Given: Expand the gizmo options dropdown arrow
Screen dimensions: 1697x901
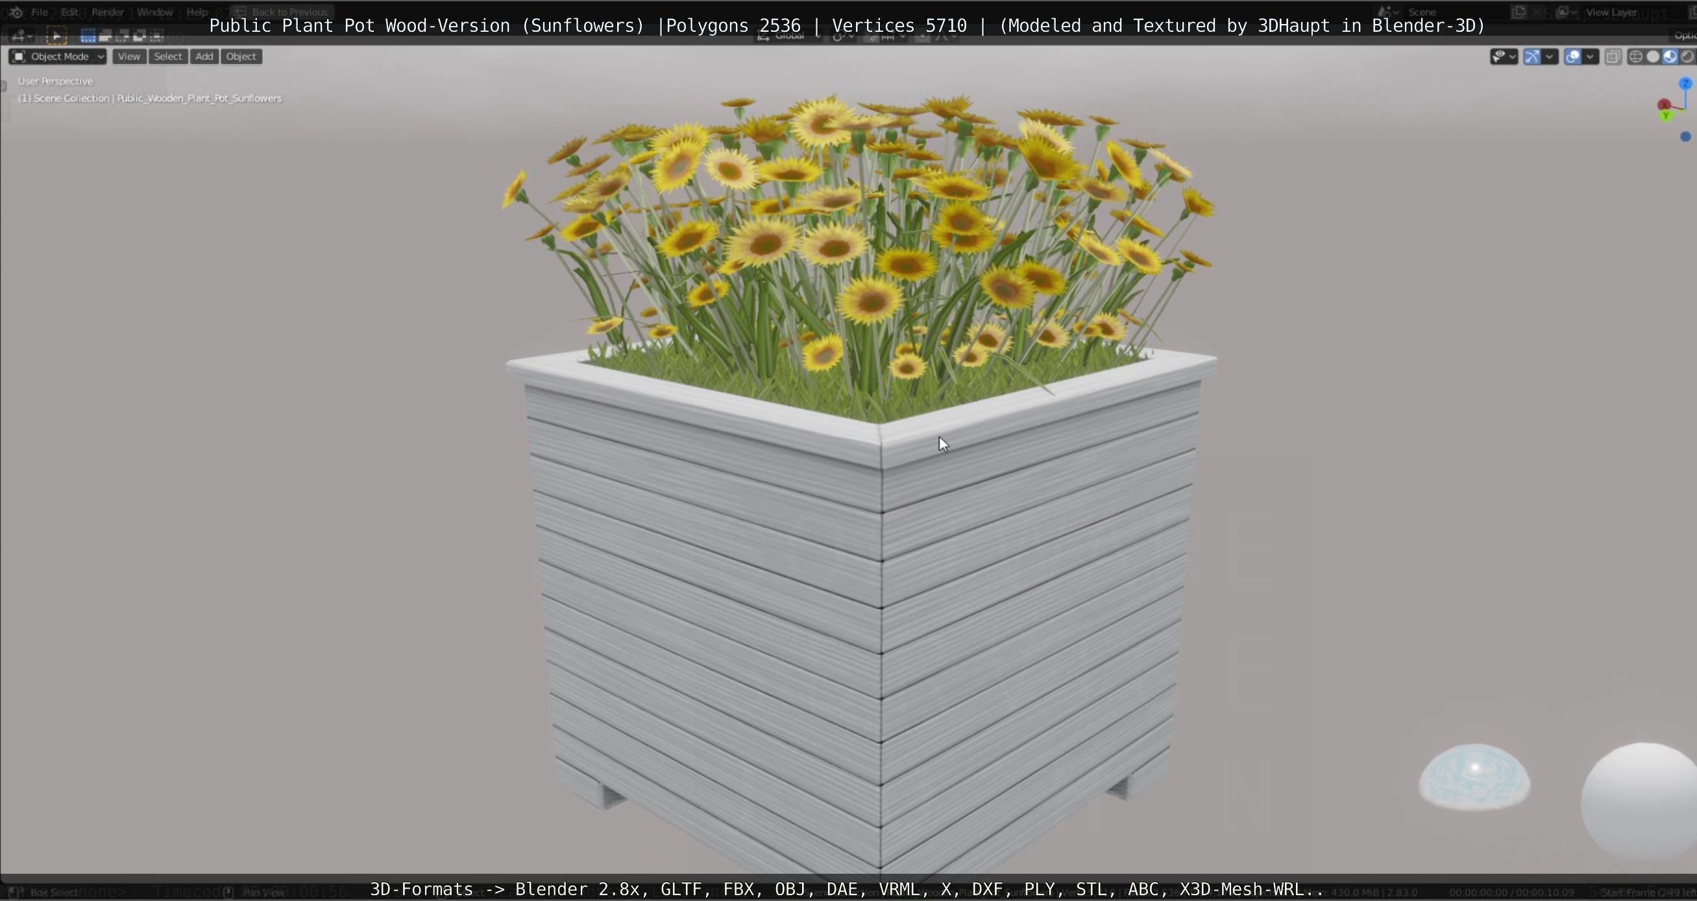Looking at the screenshot, I should 1550,56.
